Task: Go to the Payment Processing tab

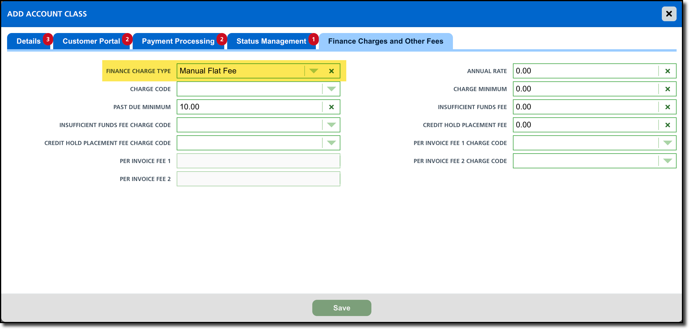Action: 178,41
